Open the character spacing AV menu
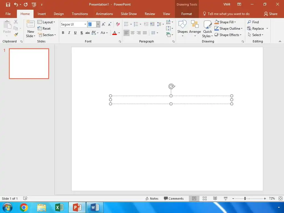 (95, 33)
